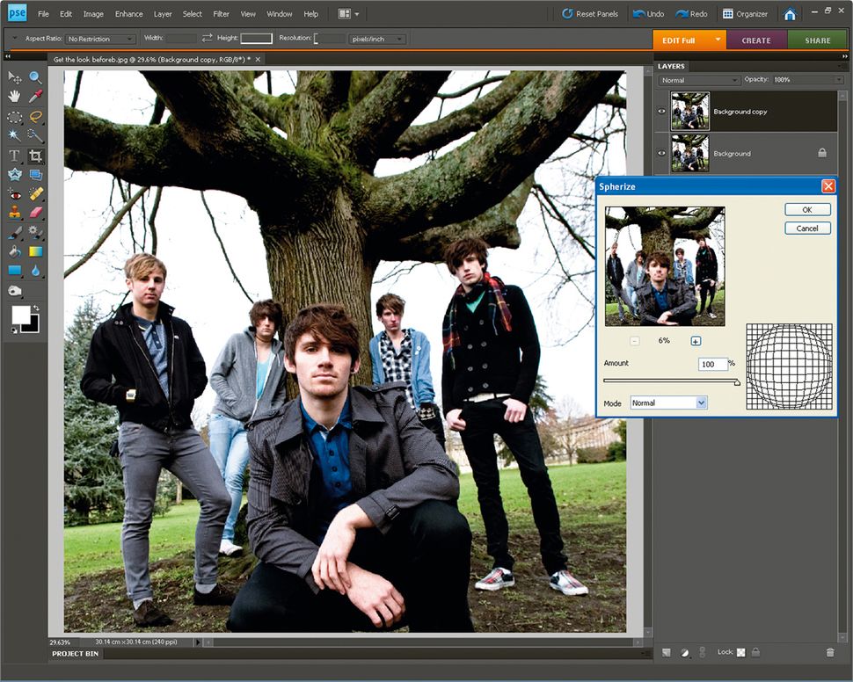Select the Move tool
Image resolution: width=853 pixels, height=682 pixels.
pyautogui.click(x=13, y=79)
